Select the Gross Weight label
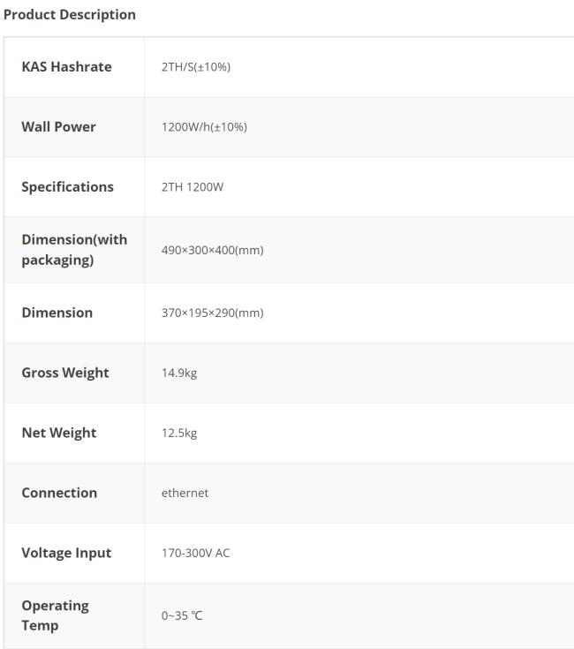Screen dimensions: 574x649 (x=65, y=373)
